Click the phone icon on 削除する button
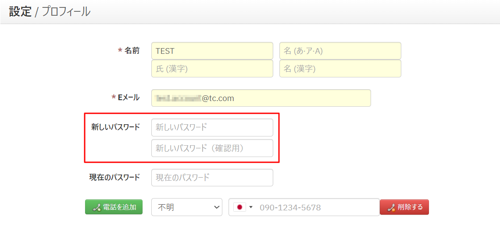This screenshot has width=500, height=227. [391, 207]
